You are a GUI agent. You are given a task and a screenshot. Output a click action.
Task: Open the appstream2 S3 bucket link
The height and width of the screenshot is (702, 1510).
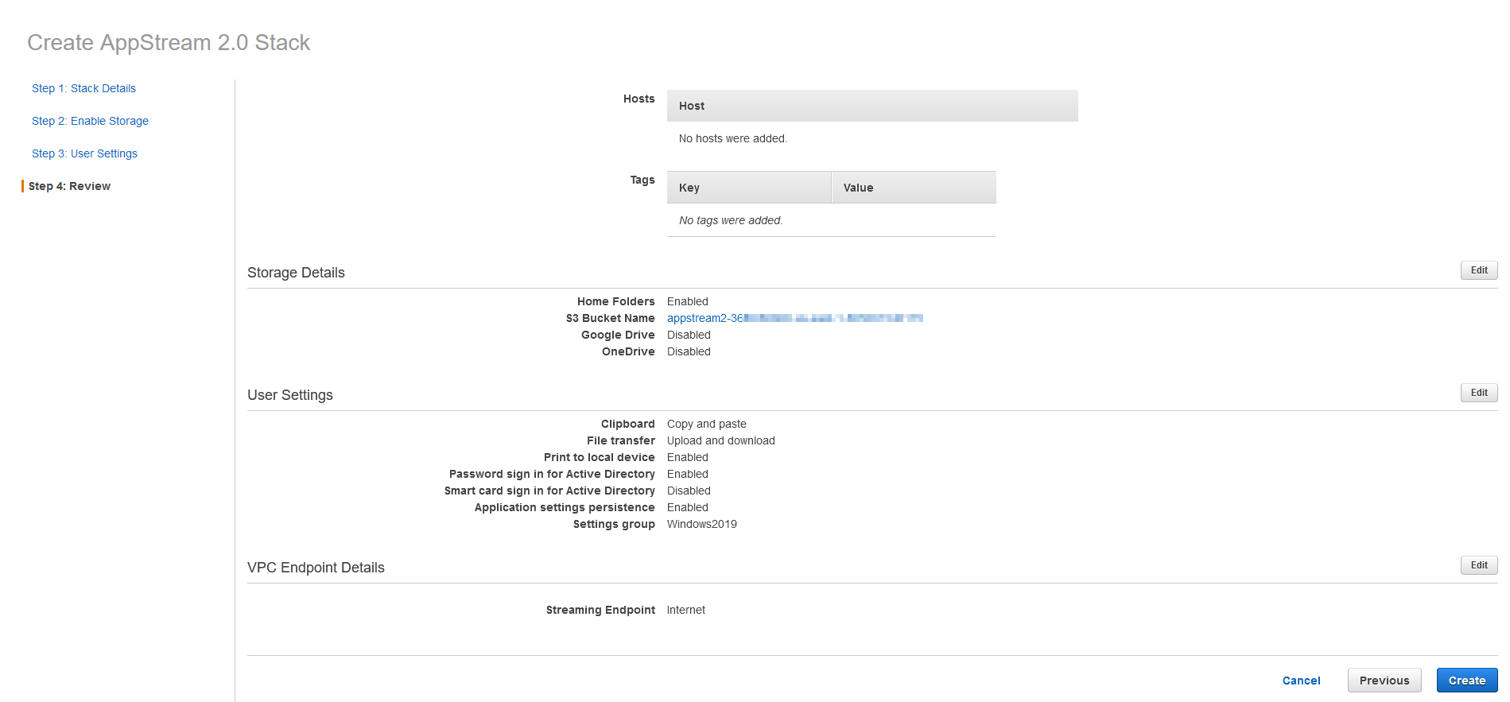click(794, 318)
